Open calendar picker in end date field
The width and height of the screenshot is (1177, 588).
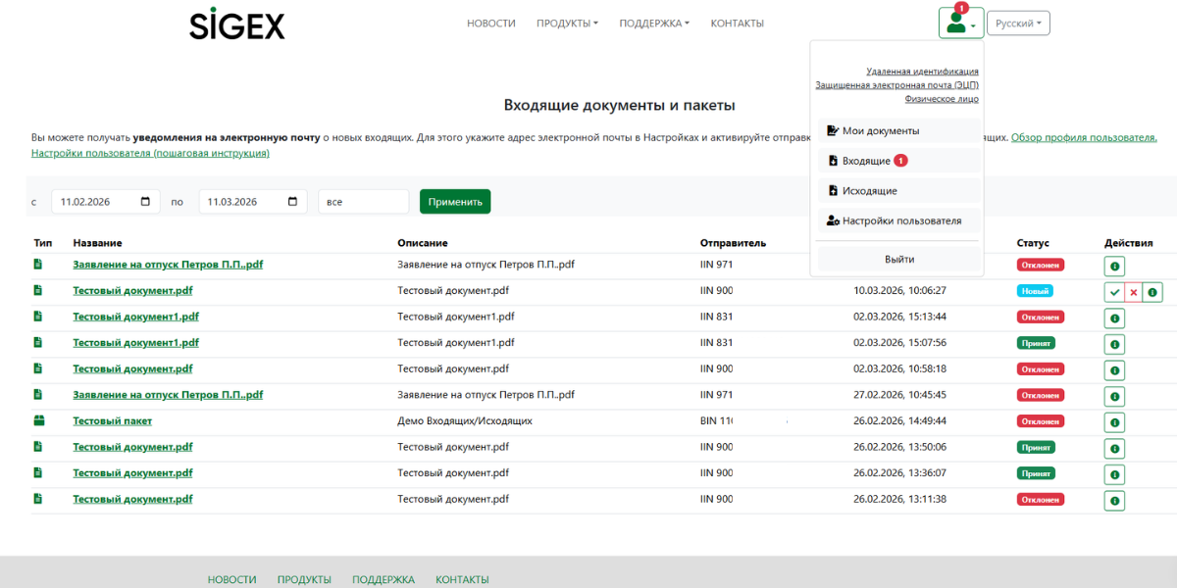[x=292, y=202]
